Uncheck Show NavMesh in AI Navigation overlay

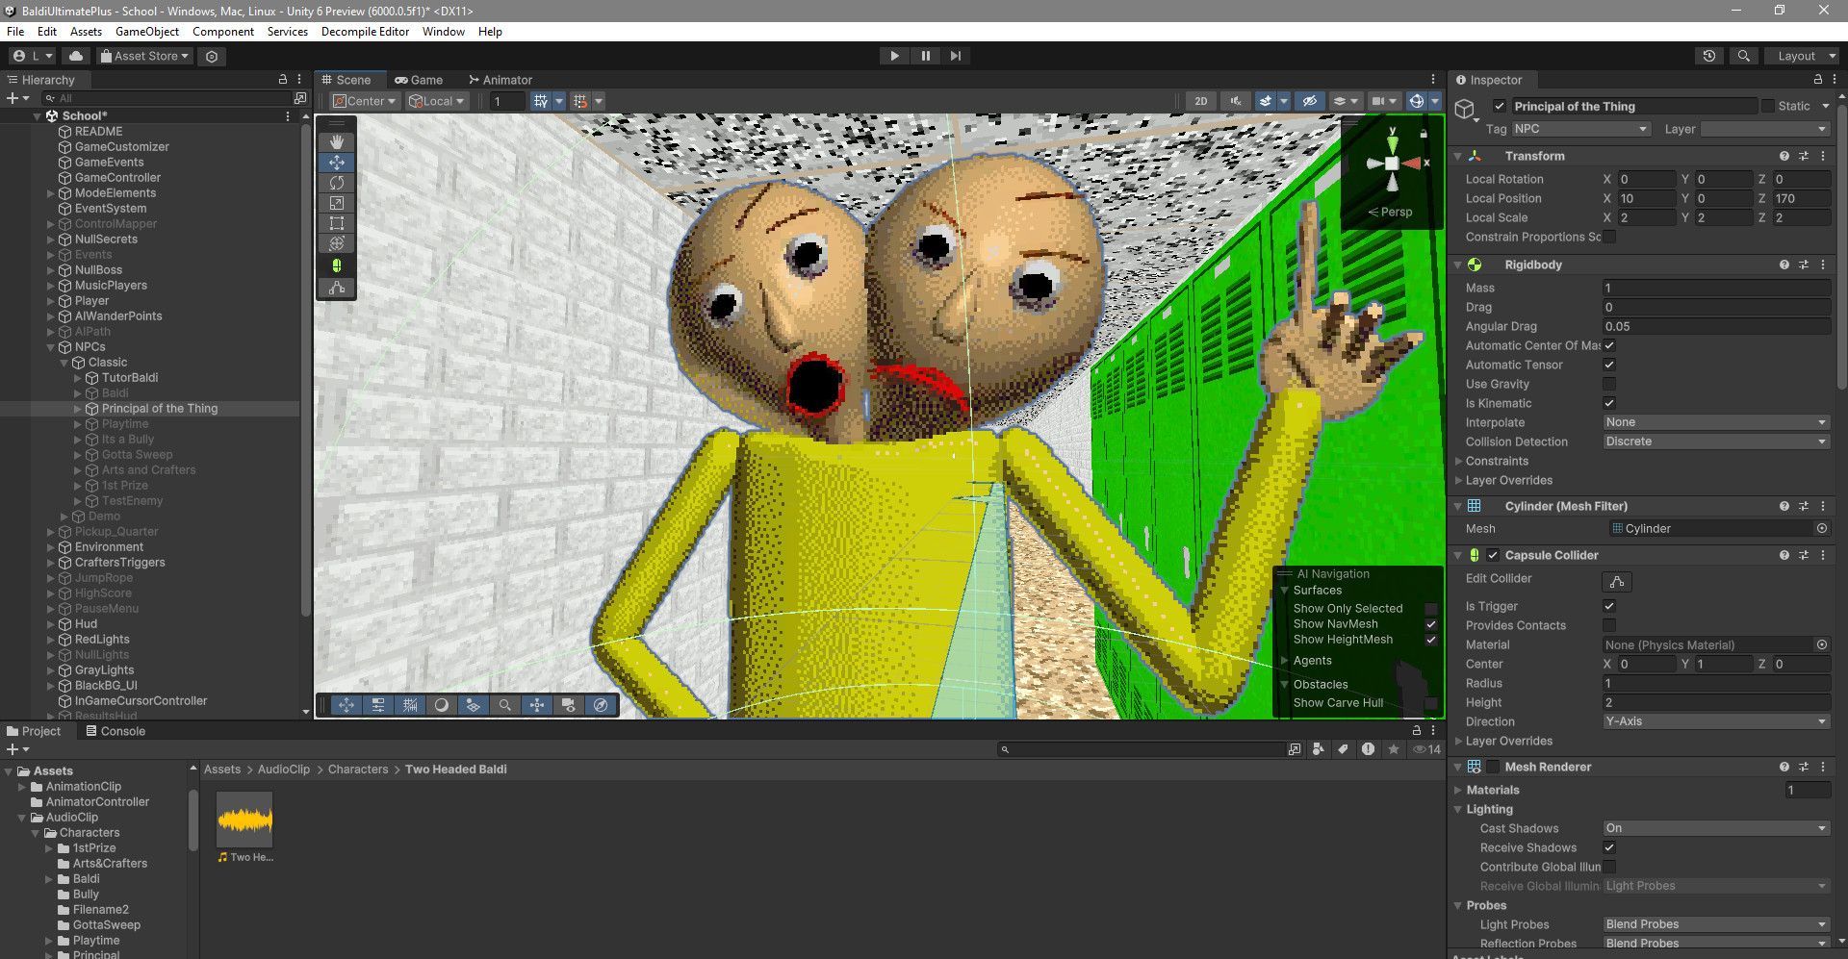click(1431, 623)
